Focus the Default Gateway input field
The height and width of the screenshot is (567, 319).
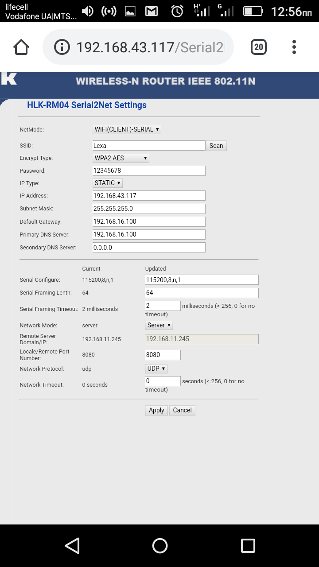(149, 221)
